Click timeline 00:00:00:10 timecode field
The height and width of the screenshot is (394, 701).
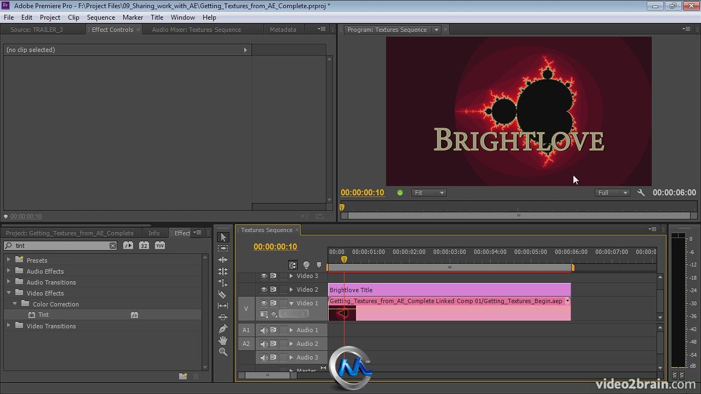tap(275, 247)
